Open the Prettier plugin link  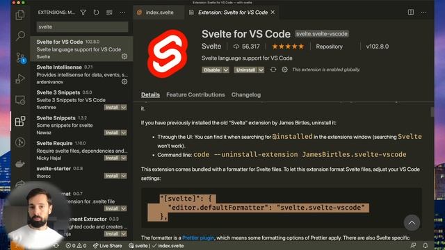[x=198, y=237]
